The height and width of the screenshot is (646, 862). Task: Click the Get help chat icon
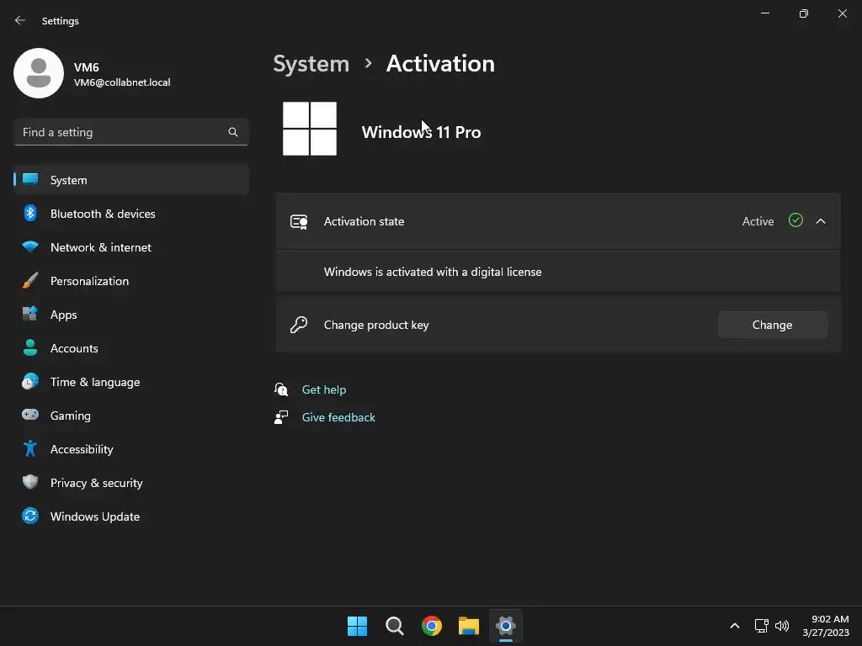[281, 389]
